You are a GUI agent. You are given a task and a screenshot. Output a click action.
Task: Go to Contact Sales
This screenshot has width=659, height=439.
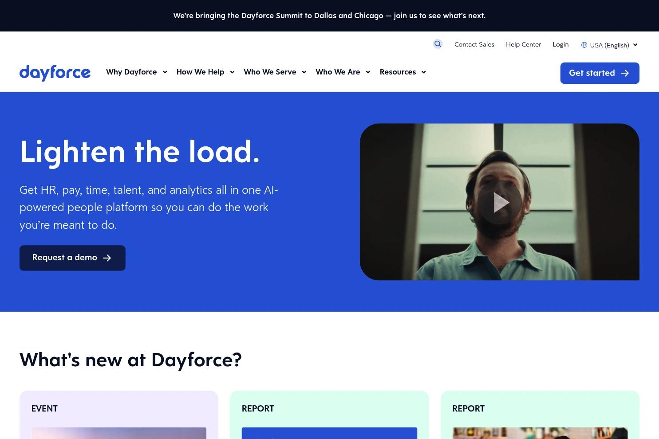click(x=474, y=44)
